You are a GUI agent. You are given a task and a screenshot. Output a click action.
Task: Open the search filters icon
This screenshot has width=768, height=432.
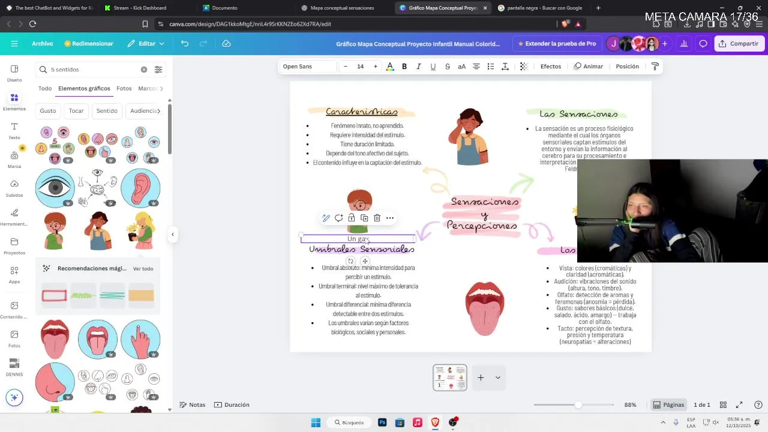158,70
